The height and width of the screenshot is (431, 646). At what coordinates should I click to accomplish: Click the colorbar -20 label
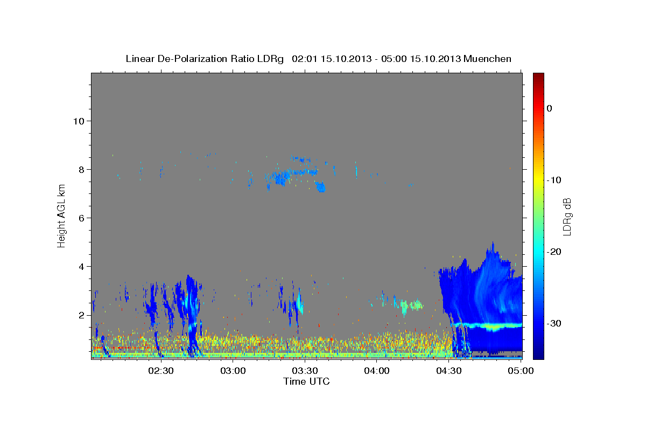[x=554, y=252]
